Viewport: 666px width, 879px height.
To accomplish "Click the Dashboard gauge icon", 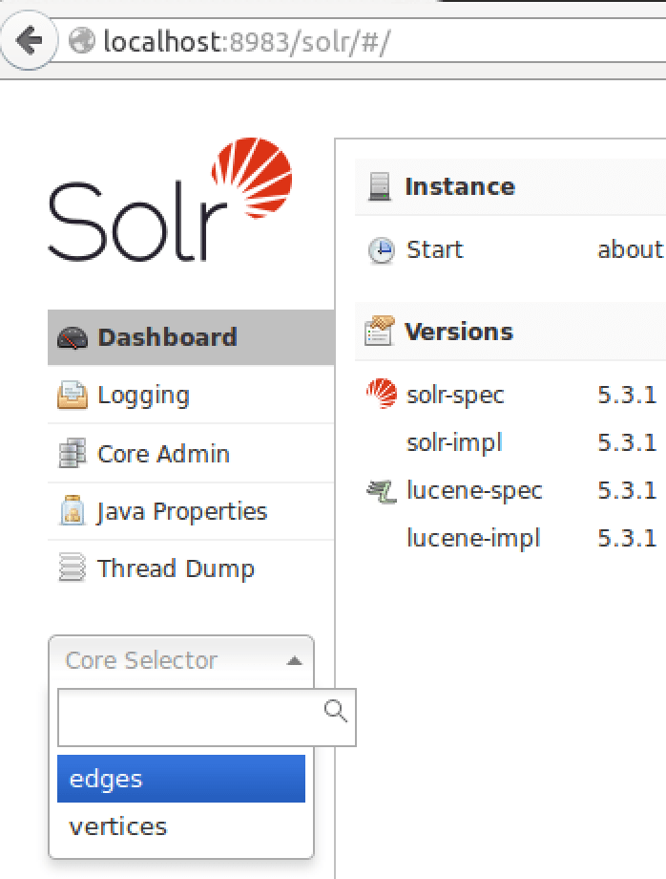I will (x=73, y=338).
